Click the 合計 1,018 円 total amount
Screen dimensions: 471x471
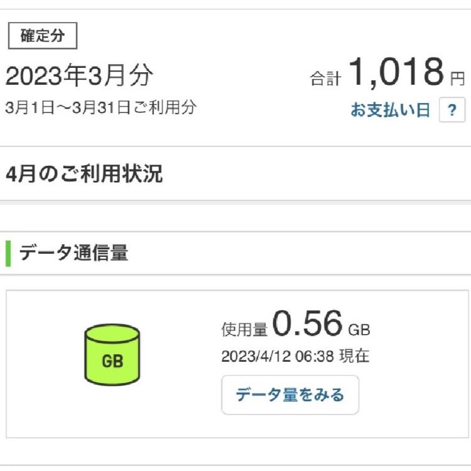[387, 73]
